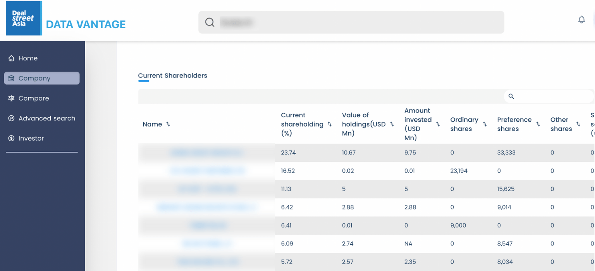The width and height of the screenshot is (595, 271).
Task: Click the Home house icon in sidebar
Action: (11, 58)
